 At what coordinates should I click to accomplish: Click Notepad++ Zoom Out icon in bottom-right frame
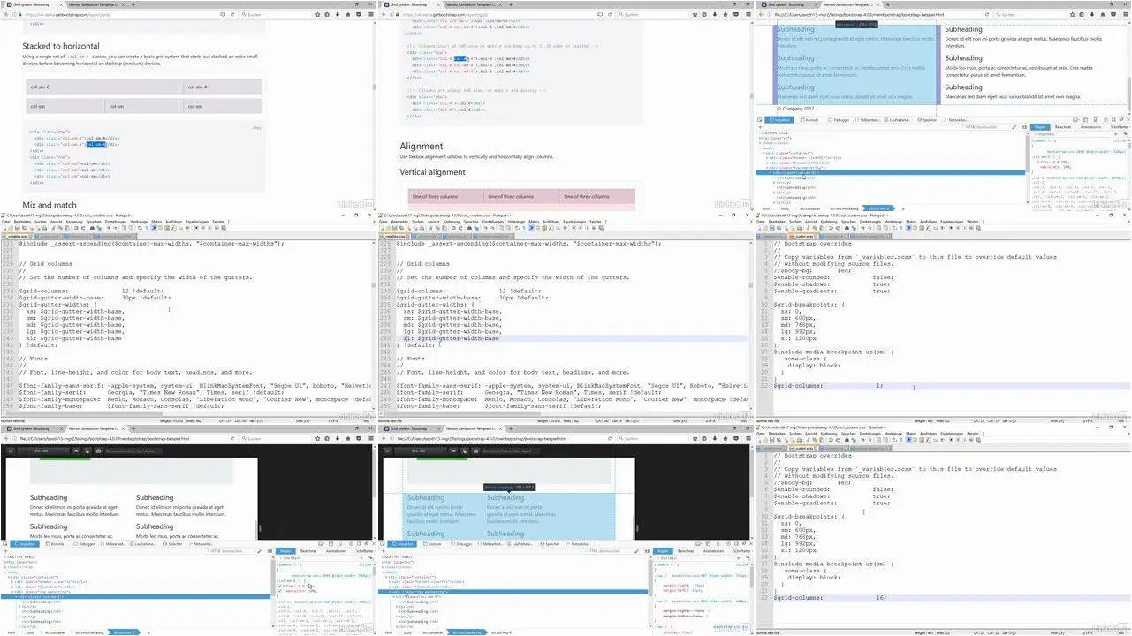point(870,441)
